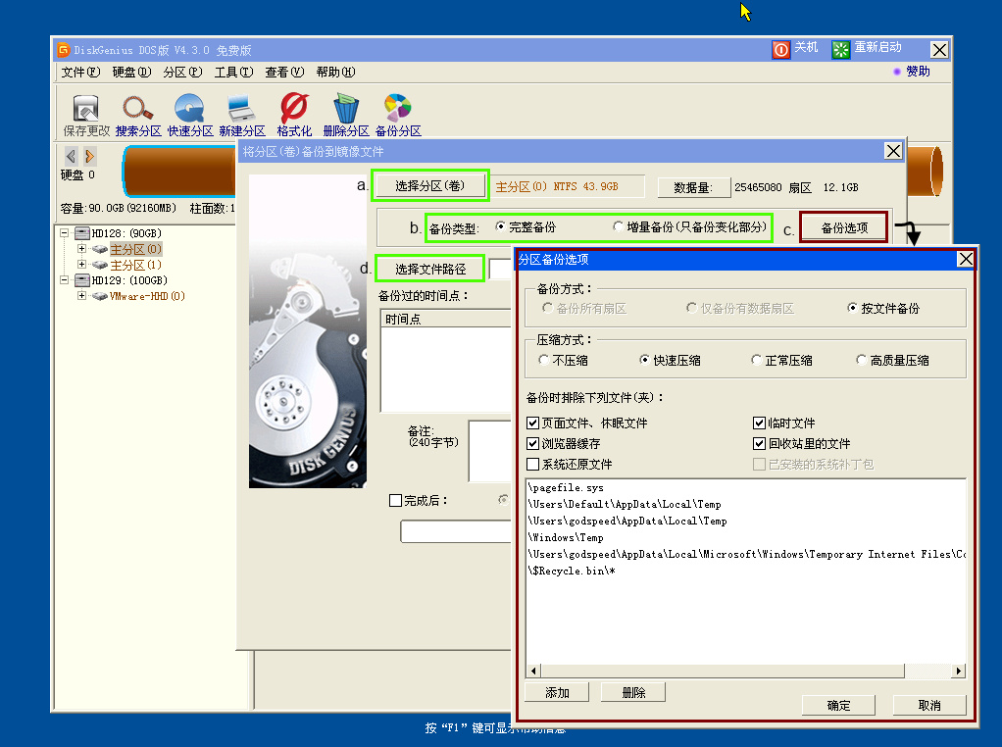Choose 按文件备份 backup method
1002x747 pixels.
852,308
